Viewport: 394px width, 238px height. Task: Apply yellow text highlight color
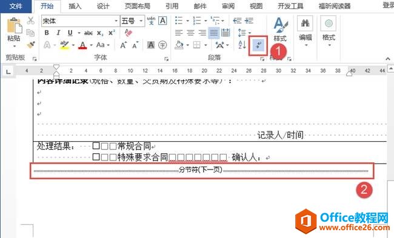click(65, 45)
